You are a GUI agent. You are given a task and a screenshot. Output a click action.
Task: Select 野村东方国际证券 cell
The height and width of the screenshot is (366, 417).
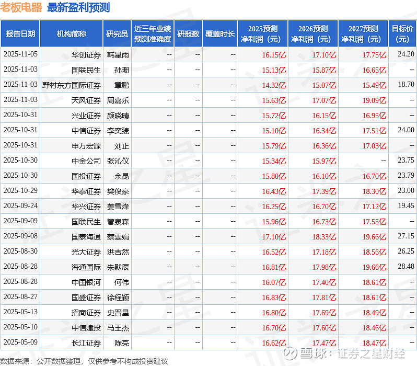pos(72,85)
